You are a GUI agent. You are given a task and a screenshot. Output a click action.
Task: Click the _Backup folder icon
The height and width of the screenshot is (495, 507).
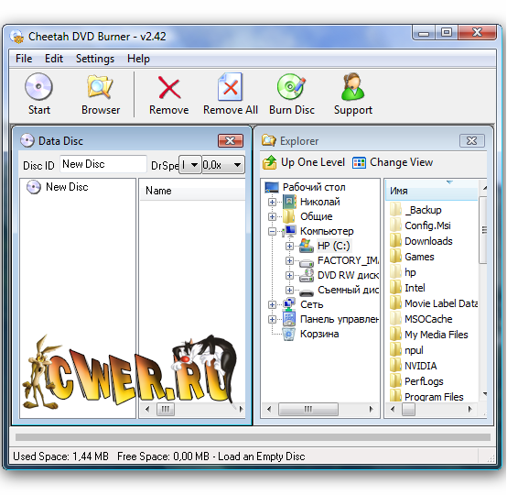[395, 209]
